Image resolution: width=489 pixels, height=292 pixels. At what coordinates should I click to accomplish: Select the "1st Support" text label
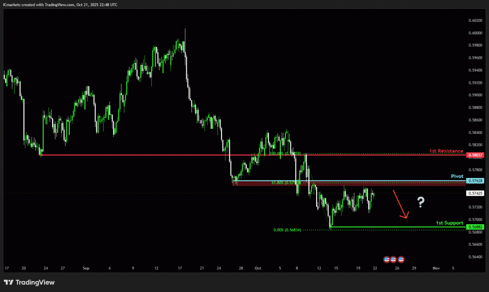pyautogui.click(x=449, y=223)
